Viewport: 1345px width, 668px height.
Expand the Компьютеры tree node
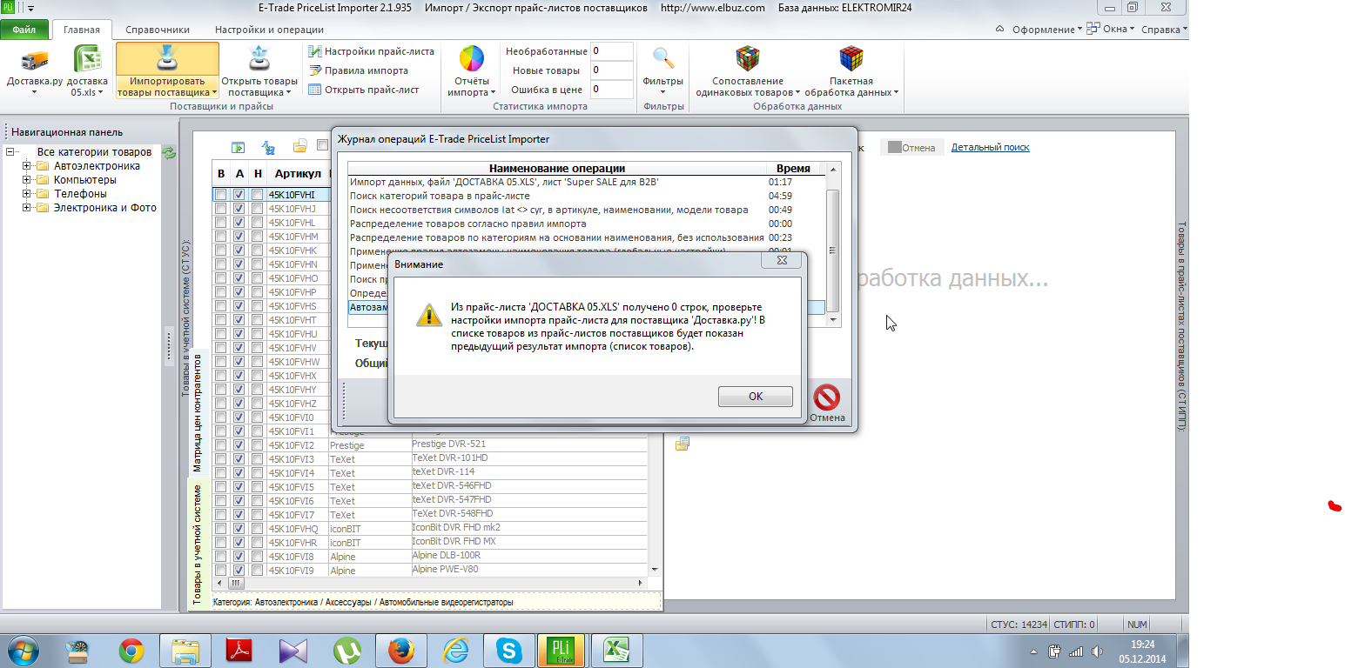point(27,180)
